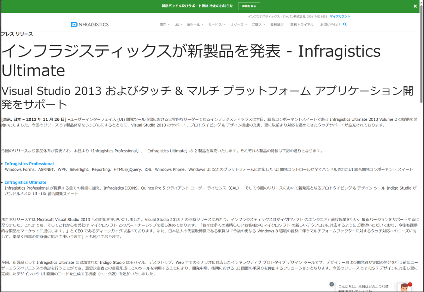Screen dimensions: 424x292
Task: Open the 無料トライアル nav item
Action: click(x=302, y=25)
